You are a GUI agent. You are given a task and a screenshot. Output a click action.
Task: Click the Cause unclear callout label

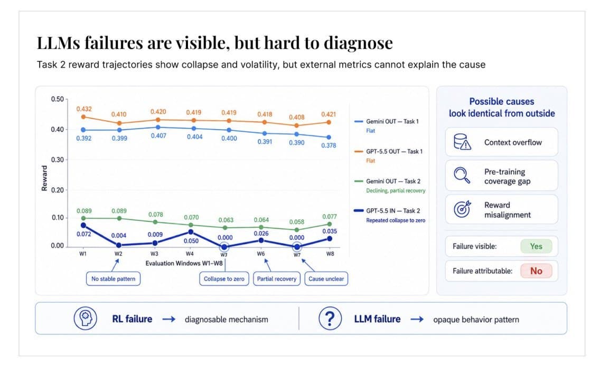[x=326, y=279]
